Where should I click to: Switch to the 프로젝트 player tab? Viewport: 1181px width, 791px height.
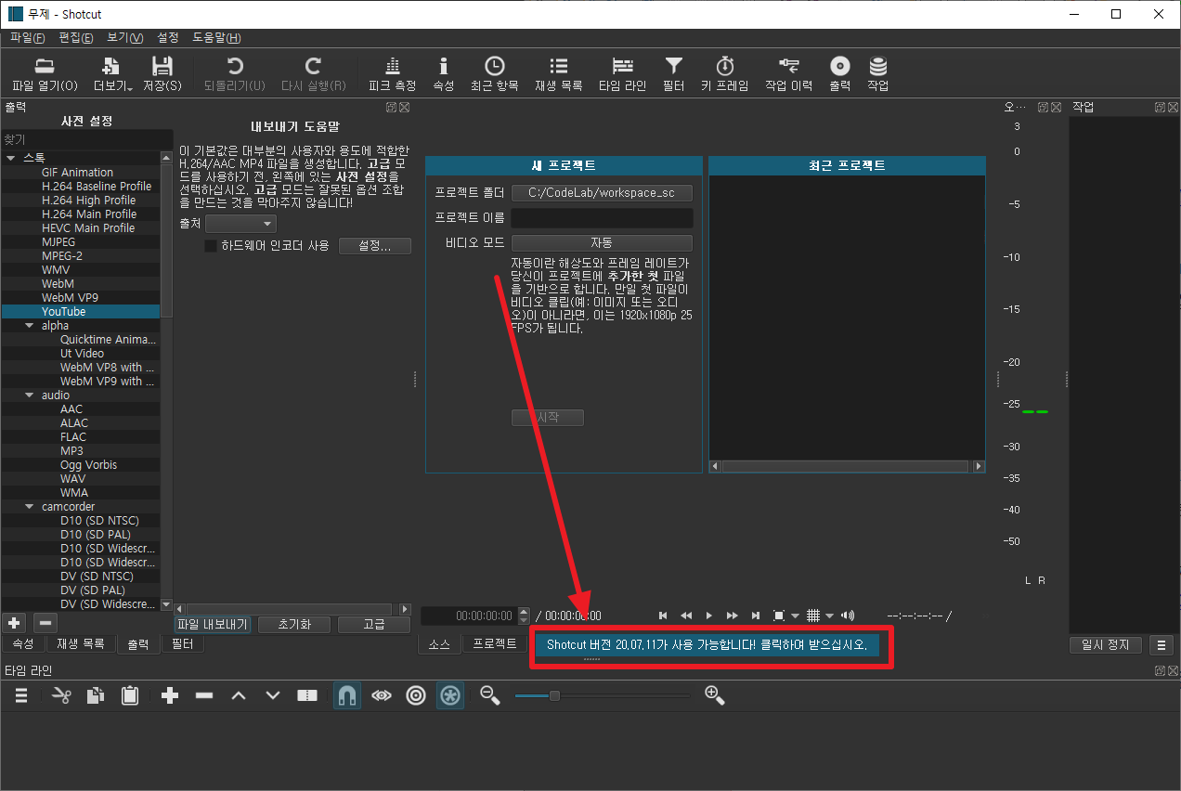pyautogui.click(x=494, y=643)
